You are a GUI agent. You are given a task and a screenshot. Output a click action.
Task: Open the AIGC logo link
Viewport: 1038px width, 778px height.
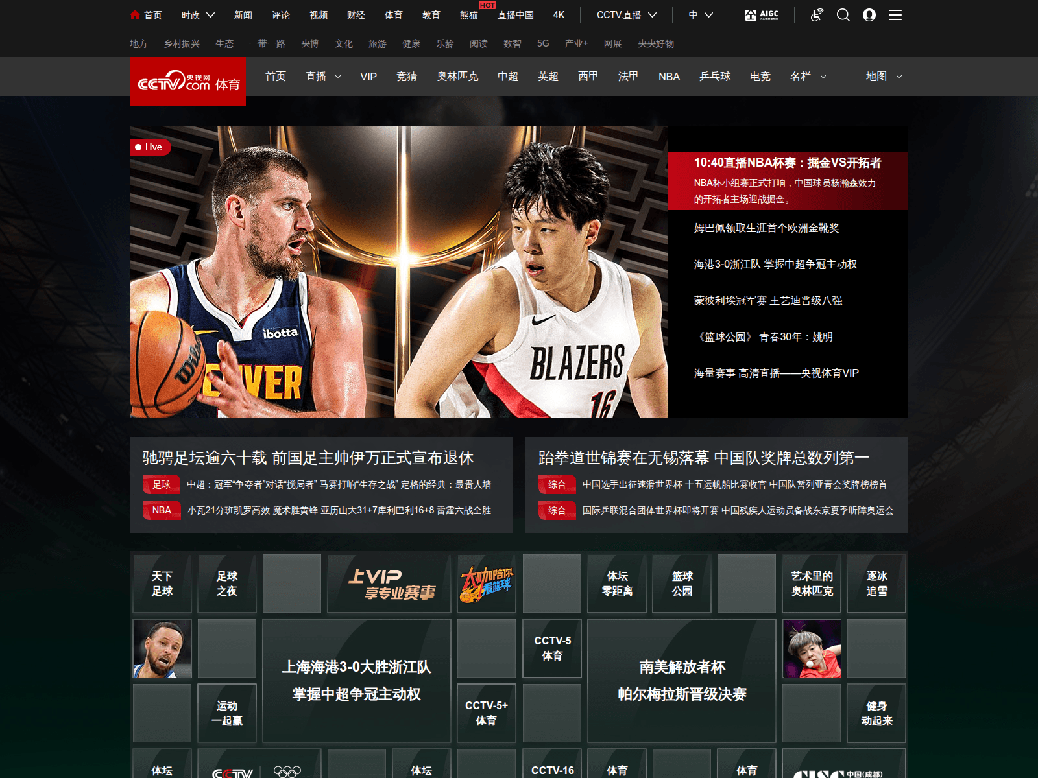[x=762, y=15]
